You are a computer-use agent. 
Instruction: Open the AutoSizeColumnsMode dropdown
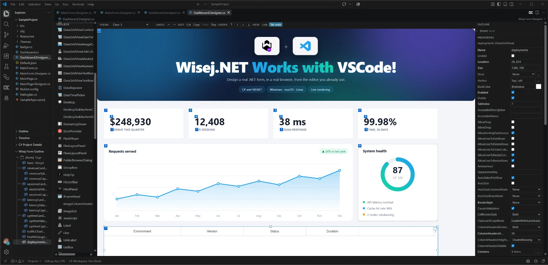tap(526, 190)
